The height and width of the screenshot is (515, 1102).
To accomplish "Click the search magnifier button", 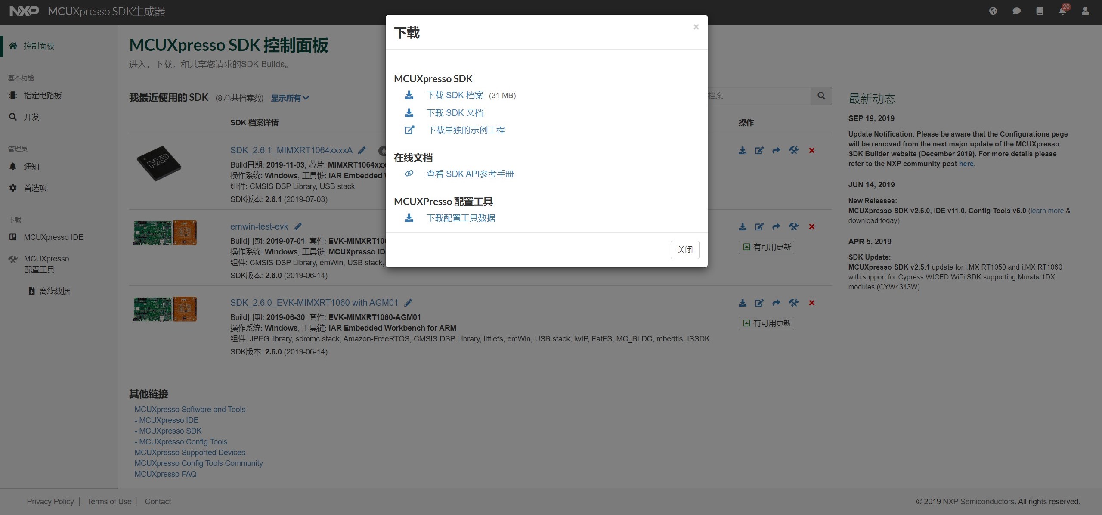I will pyautogui.click(x=821, y=96).
